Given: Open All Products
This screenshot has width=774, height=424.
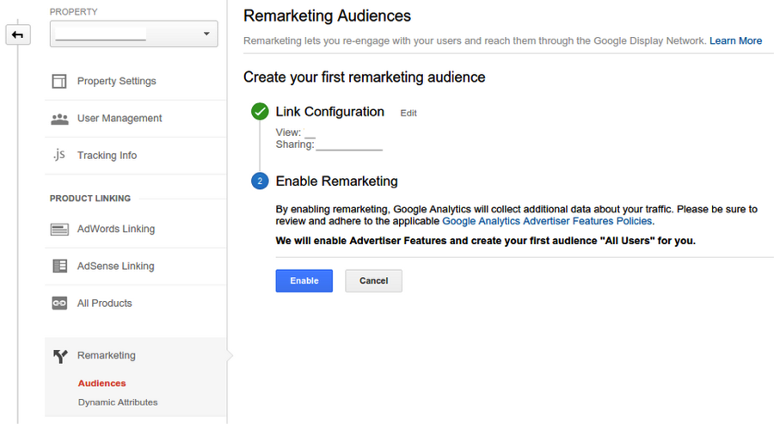Looking at the screenshot, I should click(x=105, y=304).
